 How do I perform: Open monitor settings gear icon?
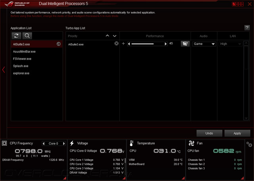(x=249, y=144)
